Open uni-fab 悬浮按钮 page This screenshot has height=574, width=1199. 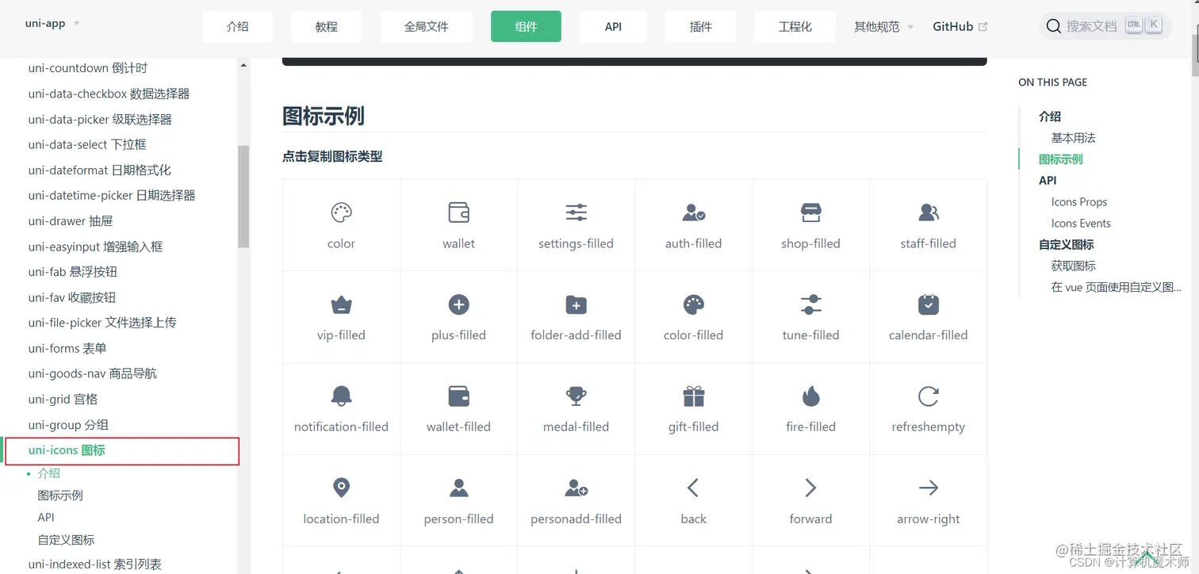click(72, 272)
